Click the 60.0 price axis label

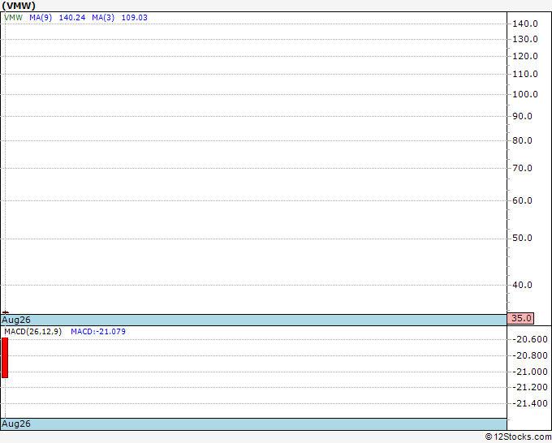(522, 200)
